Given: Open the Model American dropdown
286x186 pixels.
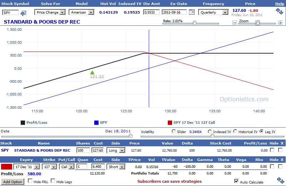Looking at the screenshot, I should click(81, 12).
